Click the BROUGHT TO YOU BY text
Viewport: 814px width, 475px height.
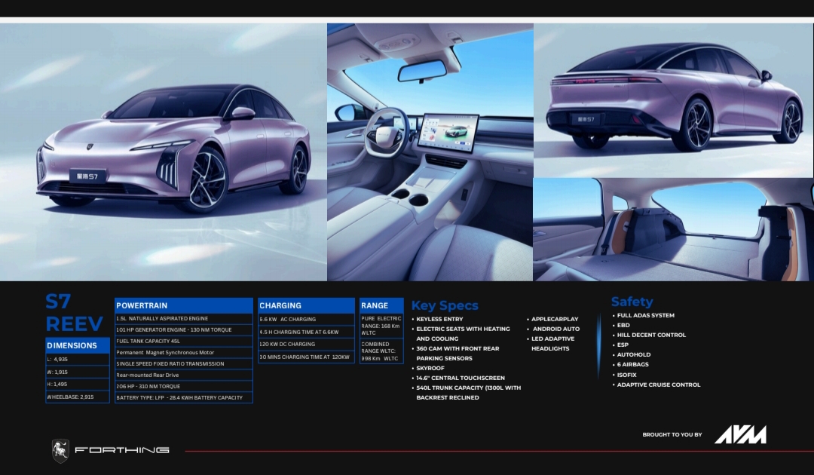click(x=672, y=435)
